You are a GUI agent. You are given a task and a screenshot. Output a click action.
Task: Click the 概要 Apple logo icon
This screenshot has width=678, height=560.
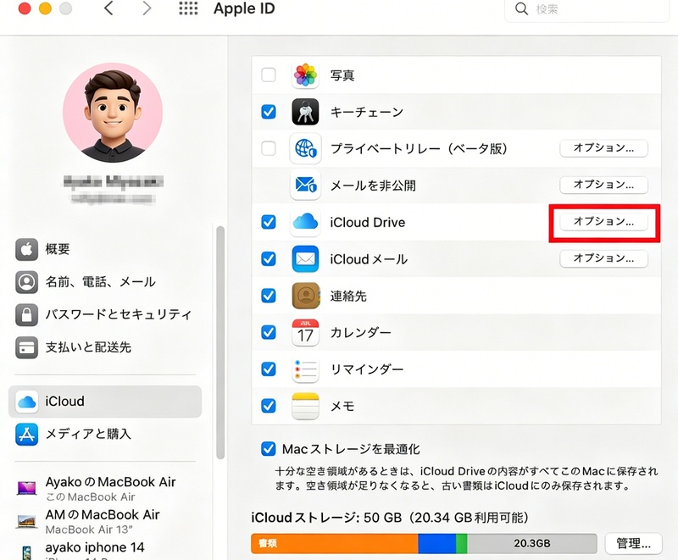[x=27, y=249]
